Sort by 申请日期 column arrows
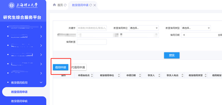Image resolution: width=222 pixels, height=105 pixels. pyautogui.click(x=140, y=76)
